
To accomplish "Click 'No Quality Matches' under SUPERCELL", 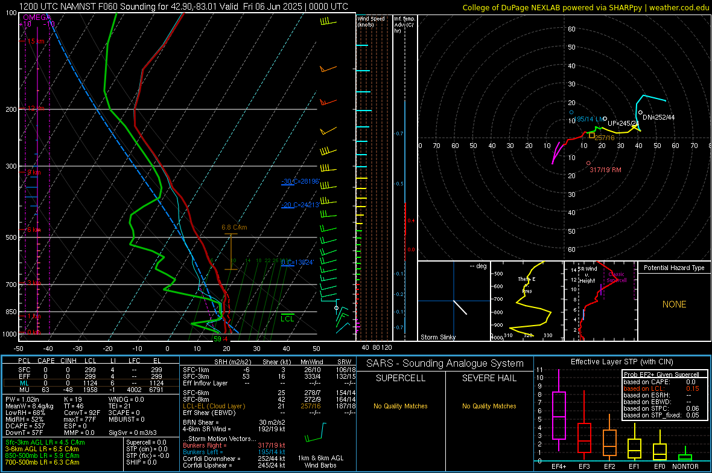I will (401, 406).
